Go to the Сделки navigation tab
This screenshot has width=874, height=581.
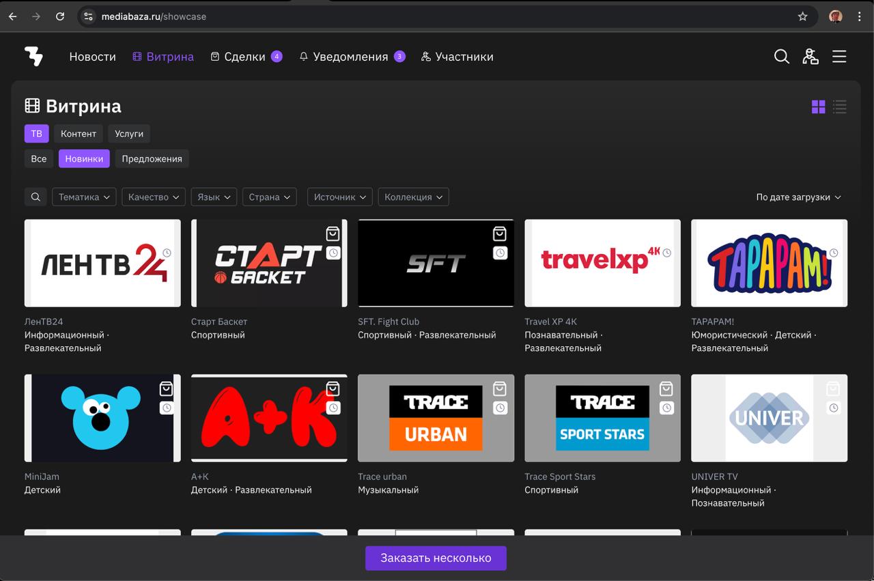pos(244,57)
